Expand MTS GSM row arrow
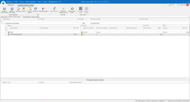 click(x=6, y=34)
